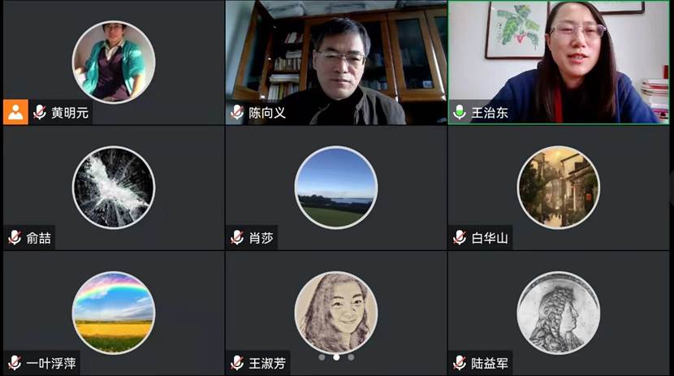The image size is (674, 376).
Task: Click the orange host icon beside 黄明元
Action: pos(15,112)
